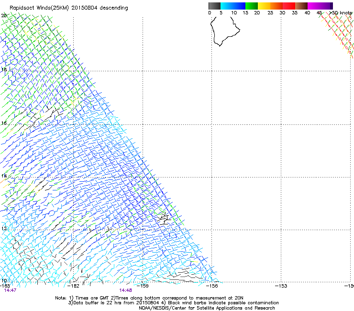Image resolution: width=354 pixels, height=311 pixels.
Task: Click the longitude label "-165" on the bottom axis
Action: pos(5,286)
